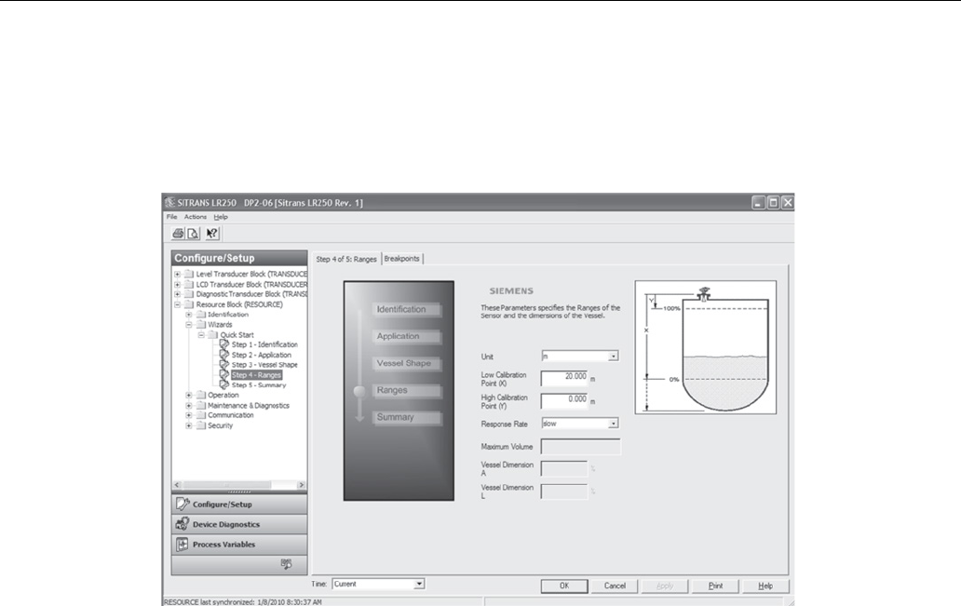
Task: Click the tree's horizontal scrollbar track
Action: point(239,485)
